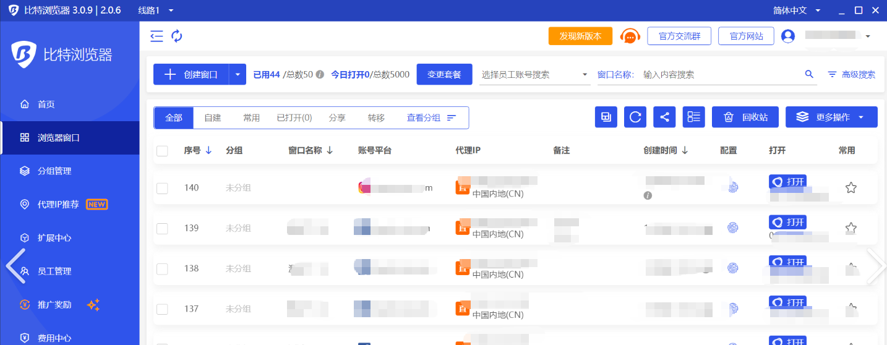
Task: Open 员工管理 in sidebar
Action: click(70, 271)
